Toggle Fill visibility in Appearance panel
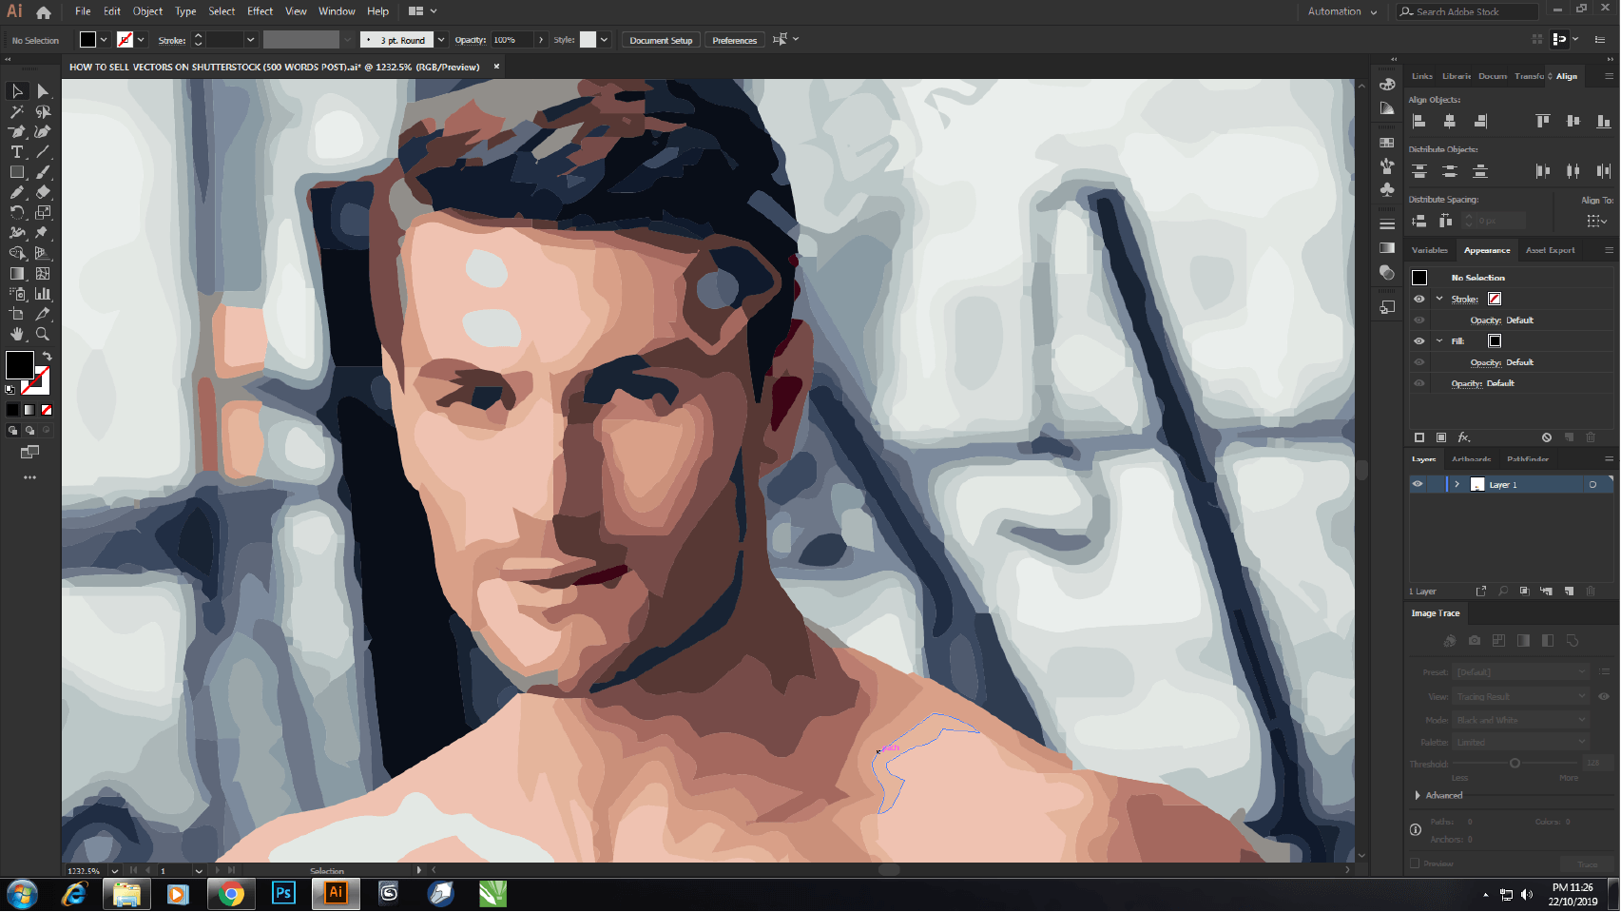The image size is (1621, 912). 1419,340
